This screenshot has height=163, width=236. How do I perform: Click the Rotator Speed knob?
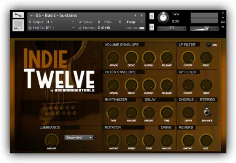click(131, 140)
